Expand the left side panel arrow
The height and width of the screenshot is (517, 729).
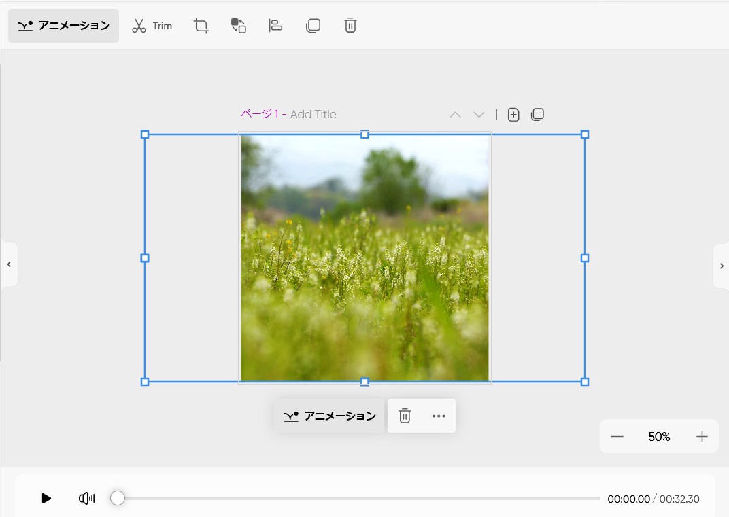[x=9, y=264]
